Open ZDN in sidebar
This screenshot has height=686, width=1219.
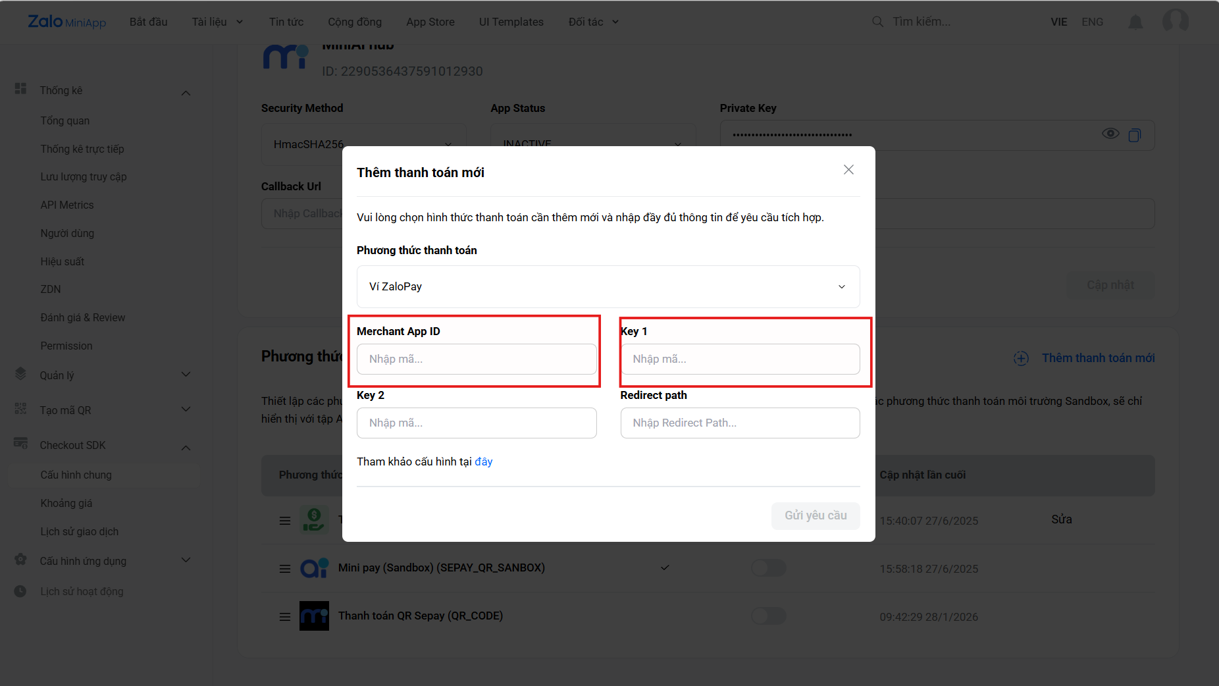tap(51, 289)
